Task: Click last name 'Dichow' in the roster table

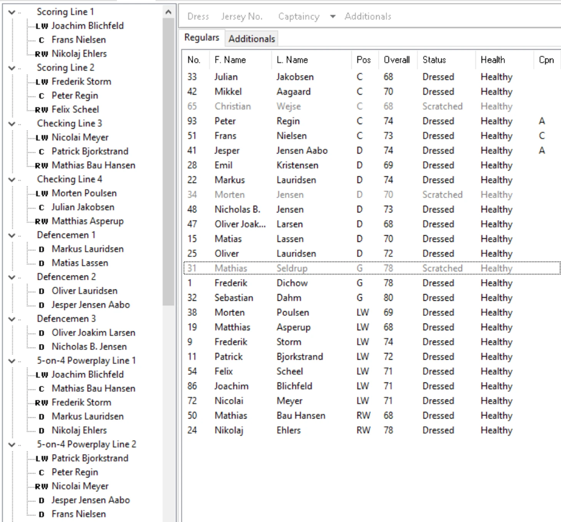Action: (x=292, y=283)
